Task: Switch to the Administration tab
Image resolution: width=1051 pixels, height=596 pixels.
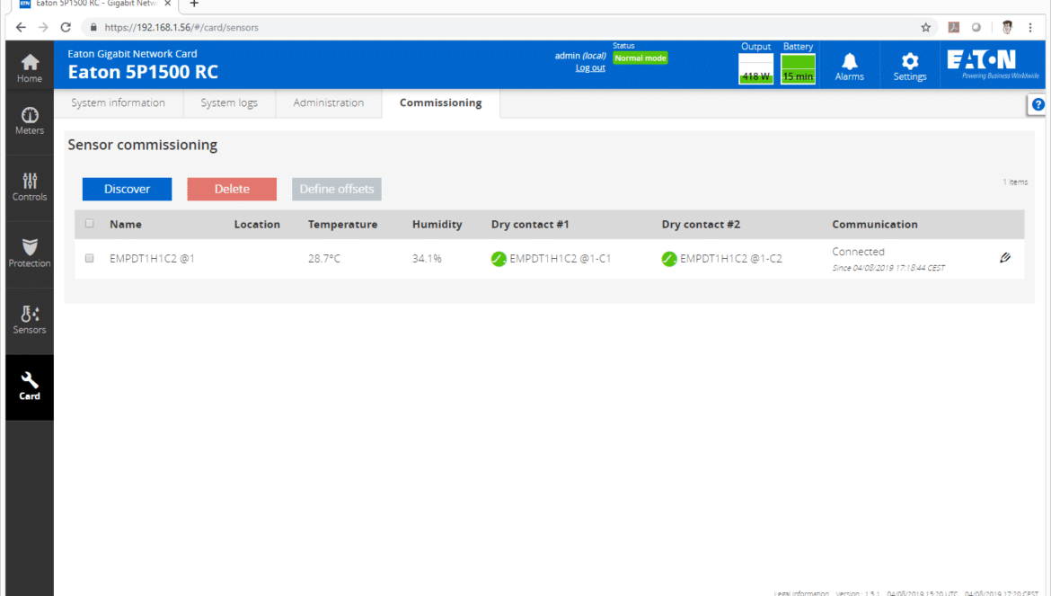Action: pyautogui.click(x=329, y=103)
